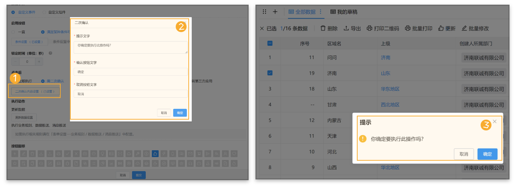Decrease lock time with minus stepper
This screenshot has height=187, width=516.
15,62
